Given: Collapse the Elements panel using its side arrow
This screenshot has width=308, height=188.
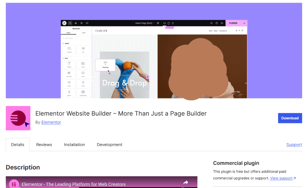Looking at the screenshot, I should point(92,79).
